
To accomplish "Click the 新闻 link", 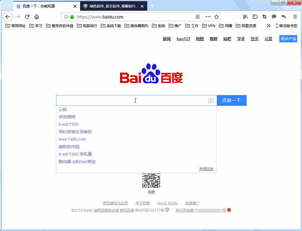I will pyautogui.click(x=166, y=39).
